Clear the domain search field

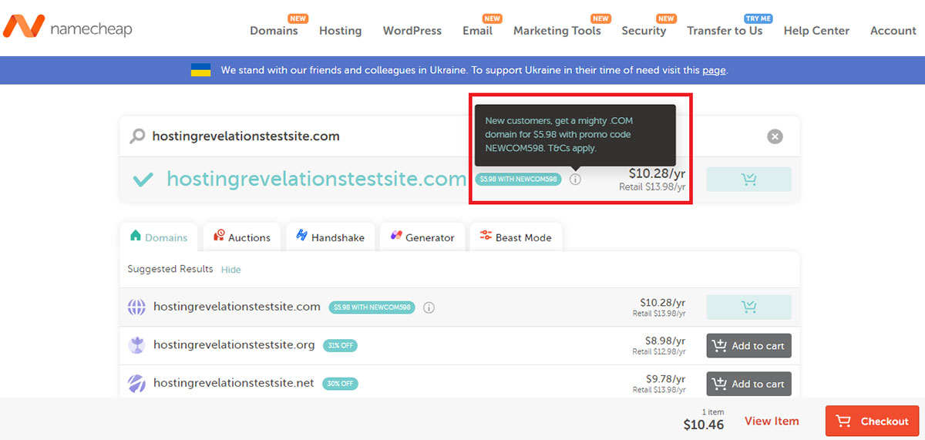775,136
